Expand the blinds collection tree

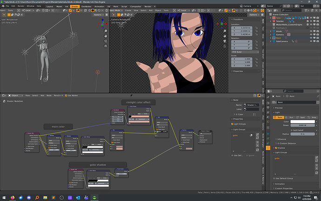pyautogui.click(x=270, y=31)
